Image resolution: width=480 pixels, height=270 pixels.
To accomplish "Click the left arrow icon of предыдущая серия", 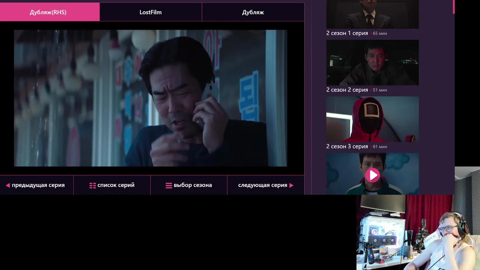I will pyautogui.click(x=7, y=185).
